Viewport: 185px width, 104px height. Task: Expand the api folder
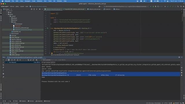point(7,12)
